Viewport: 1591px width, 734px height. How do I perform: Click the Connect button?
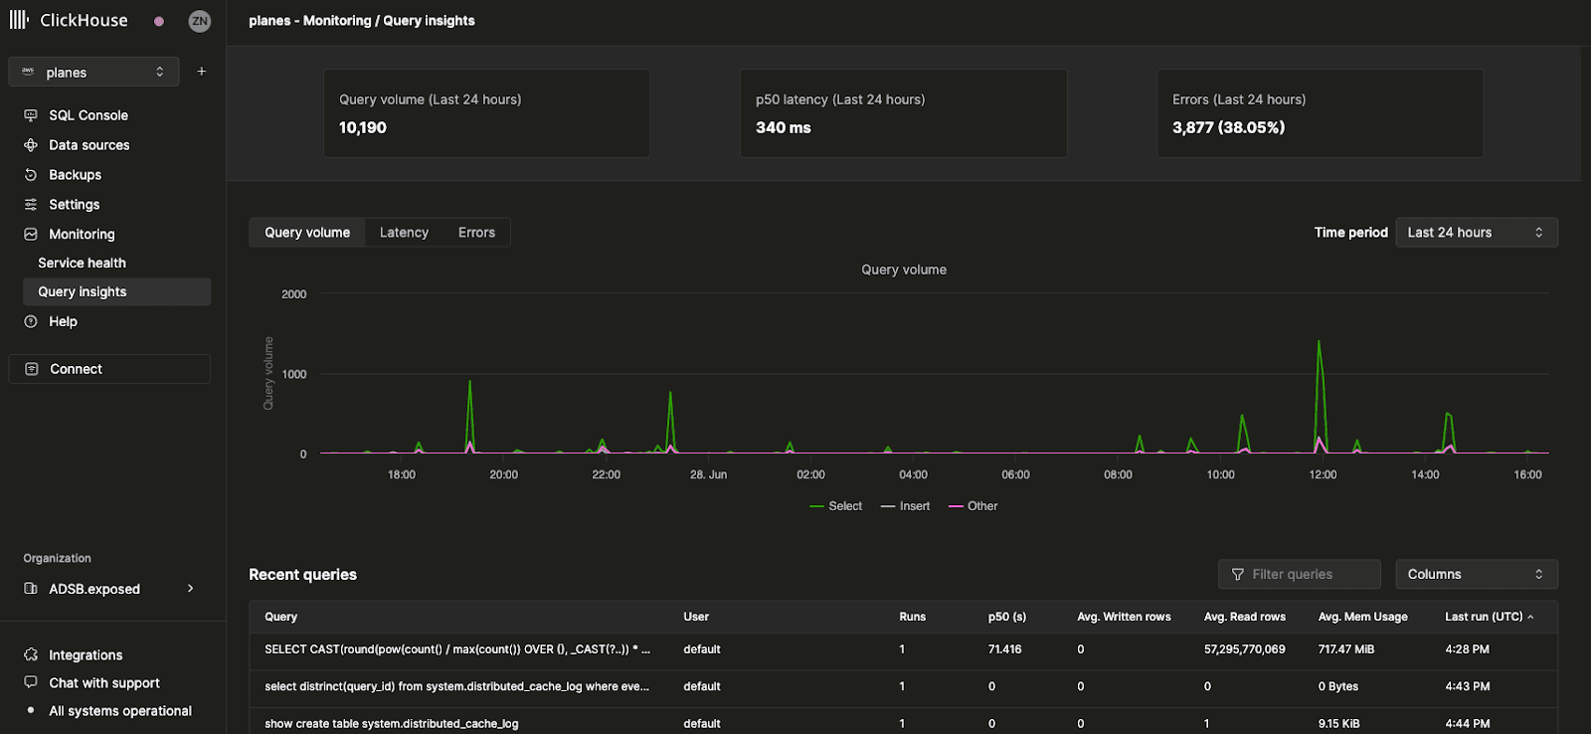pos(109,369)
